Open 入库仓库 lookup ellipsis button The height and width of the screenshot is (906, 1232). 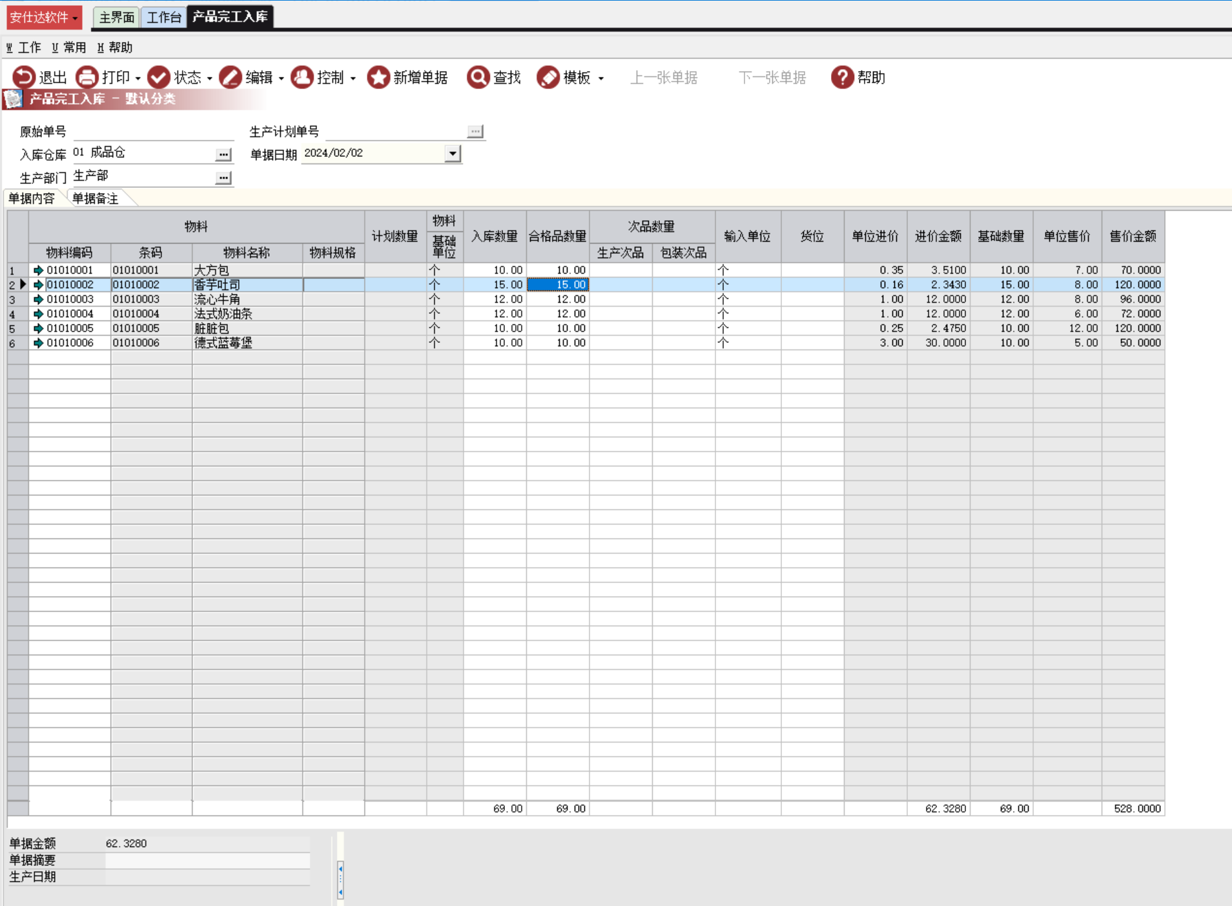223,154
